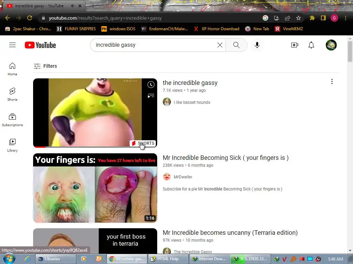Reload the page in Chrome
353x264 pixels.
click(30, 18)
